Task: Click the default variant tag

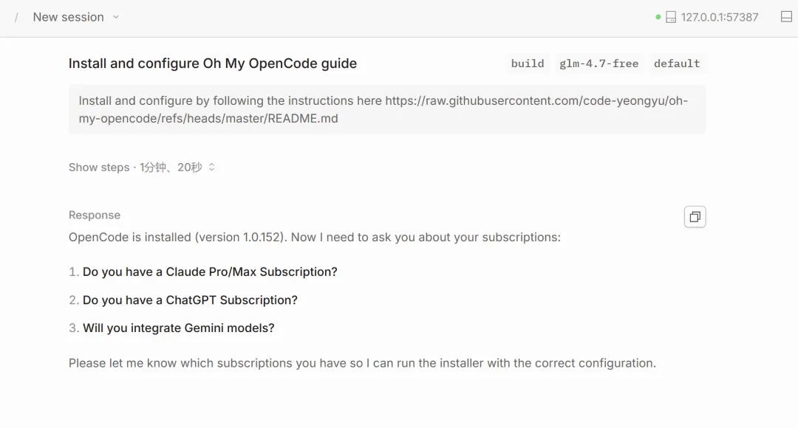Action: coord(677,63)
